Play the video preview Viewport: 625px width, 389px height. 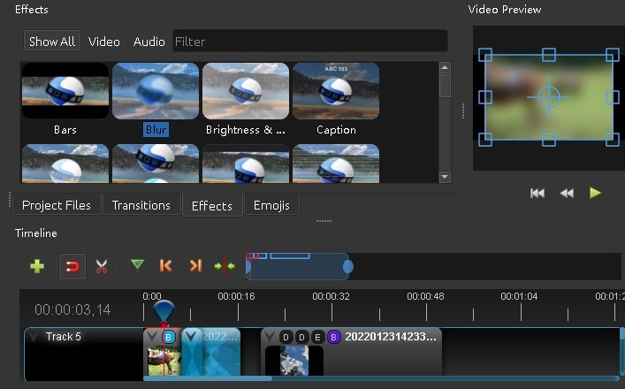point(595,193)
